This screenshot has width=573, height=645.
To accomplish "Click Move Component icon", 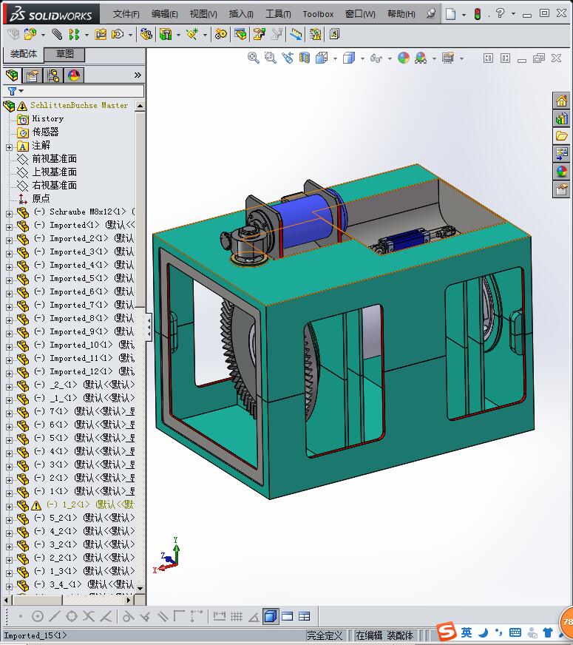I will tap(118, 34).
